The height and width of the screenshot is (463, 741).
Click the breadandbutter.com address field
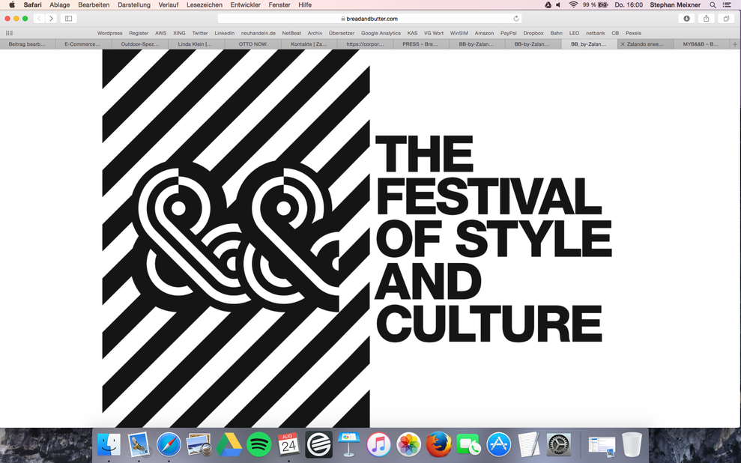[369, 19]
